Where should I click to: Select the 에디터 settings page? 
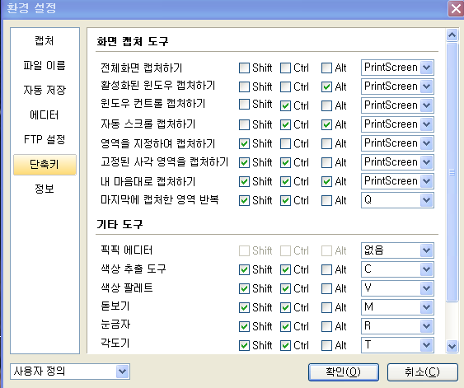click(x=45, y=115)
